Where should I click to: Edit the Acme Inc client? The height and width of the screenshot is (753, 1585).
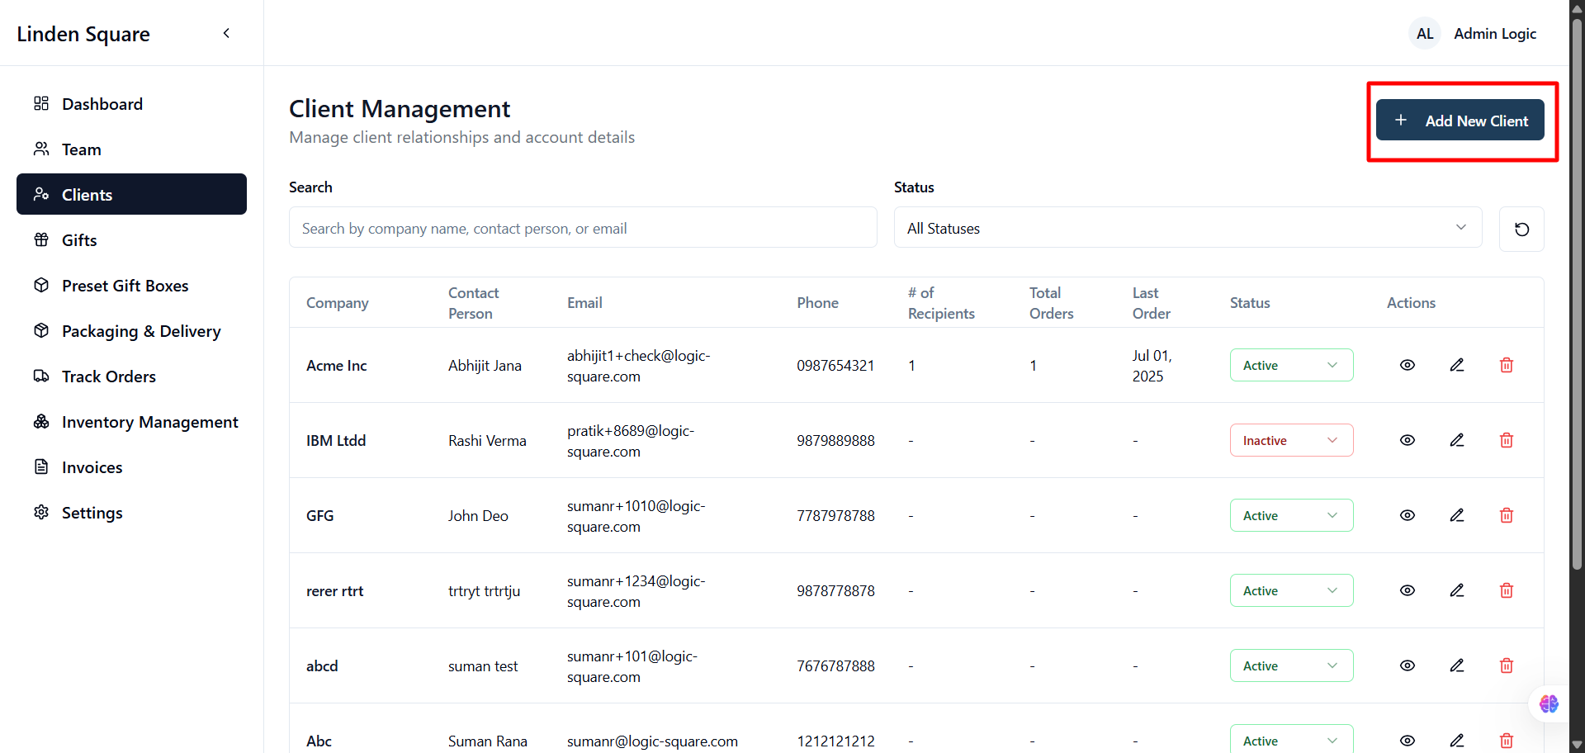tap(1457, 365)
